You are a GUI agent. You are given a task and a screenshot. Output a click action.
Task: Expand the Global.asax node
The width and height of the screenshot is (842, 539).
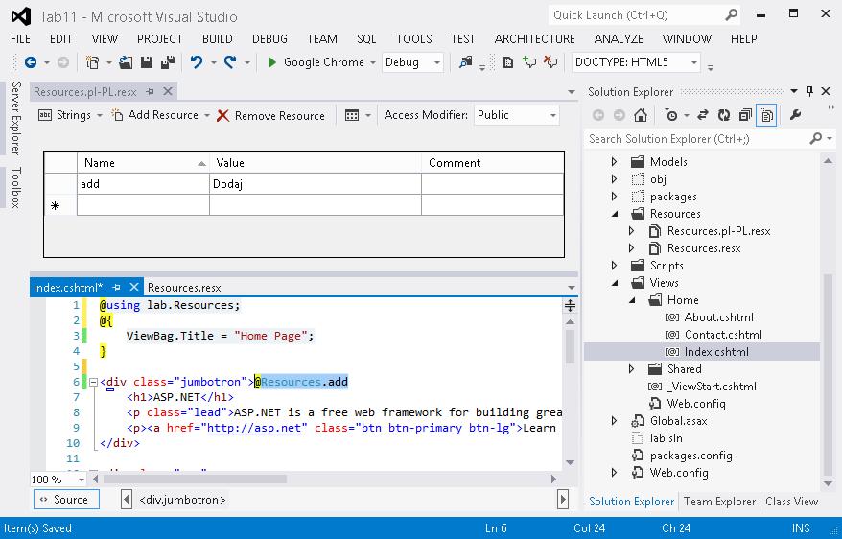click(615, 421)
